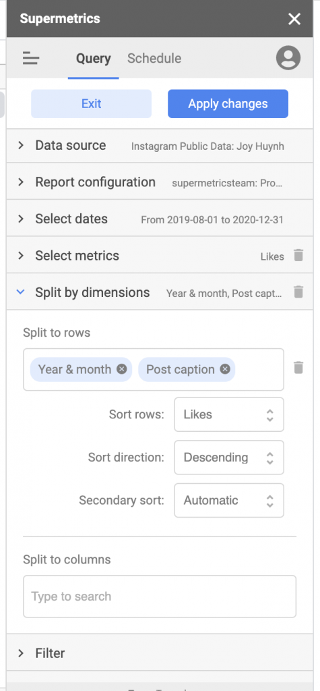
Task: Delete the selected Likes metric
Action: coord(298,256)
